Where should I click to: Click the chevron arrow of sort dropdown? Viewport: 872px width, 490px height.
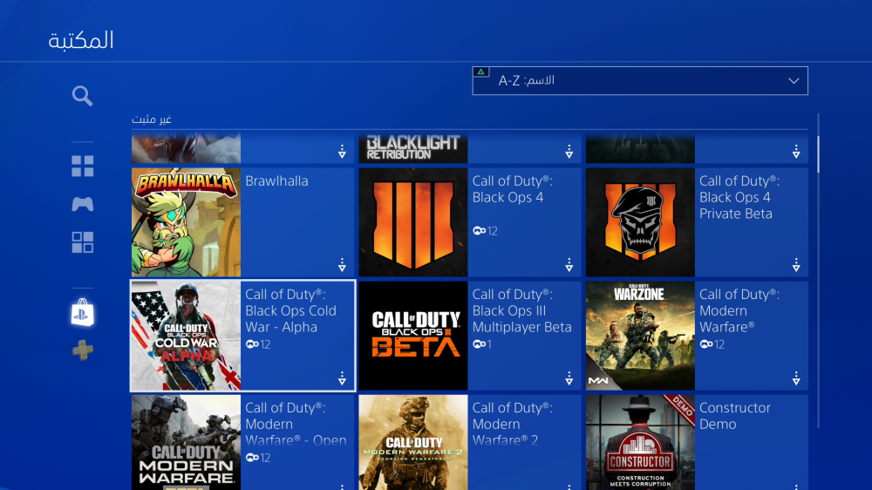pyautogui.click(x=794, y=81)
